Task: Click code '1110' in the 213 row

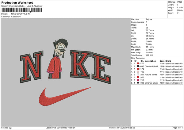Action: (162, 80)
